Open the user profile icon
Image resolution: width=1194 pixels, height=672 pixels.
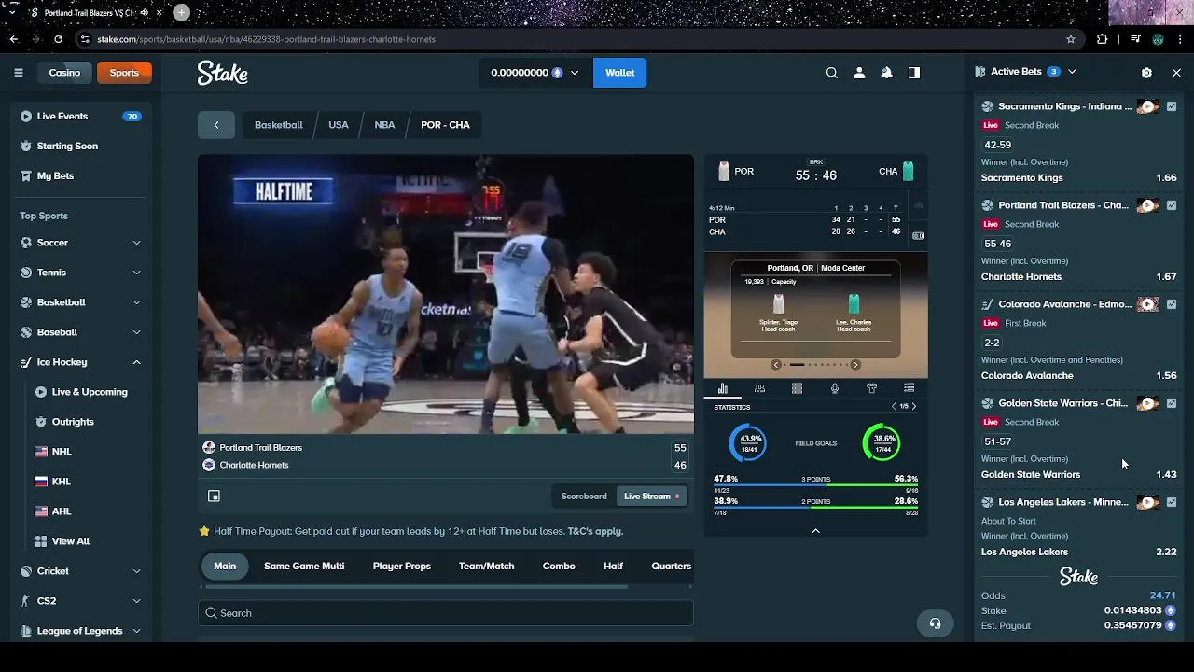859,73
